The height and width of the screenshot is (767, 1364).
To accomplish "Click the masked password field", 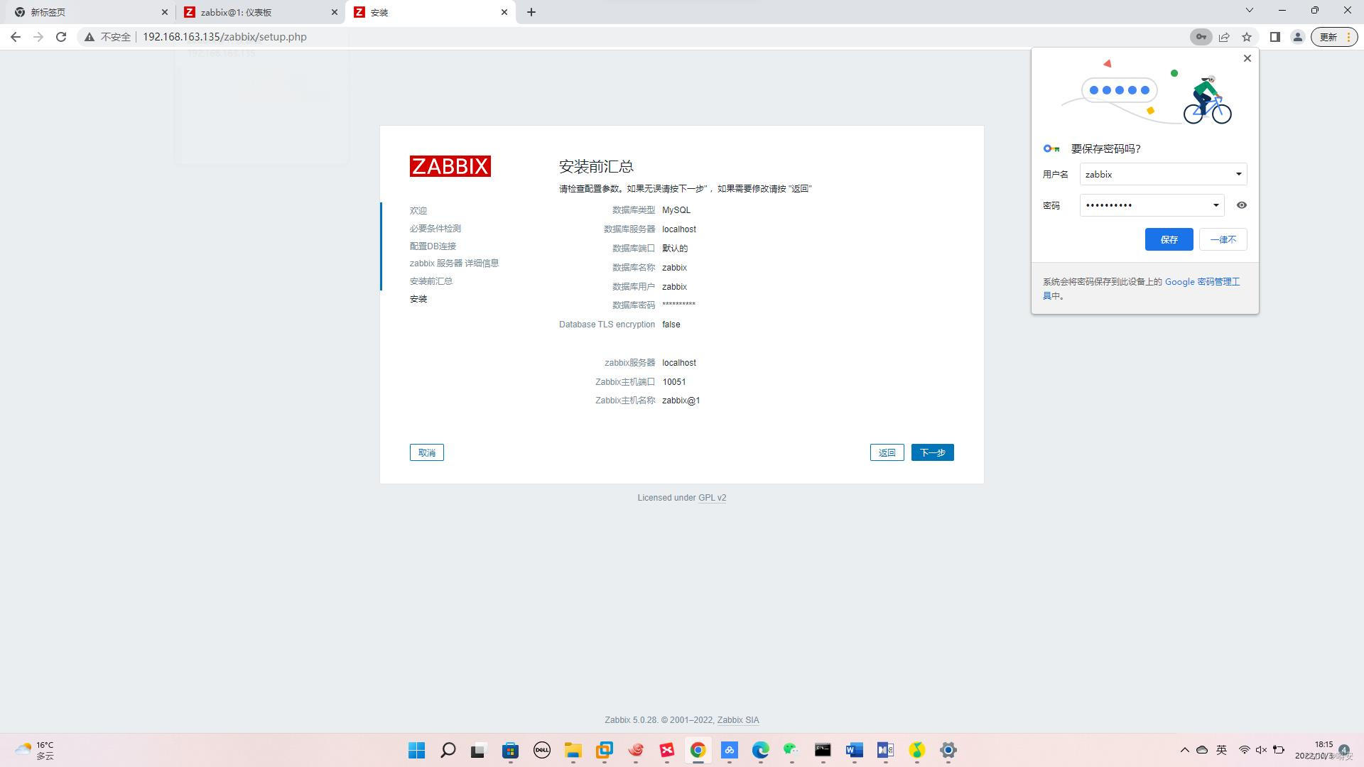I will 1152,205.
